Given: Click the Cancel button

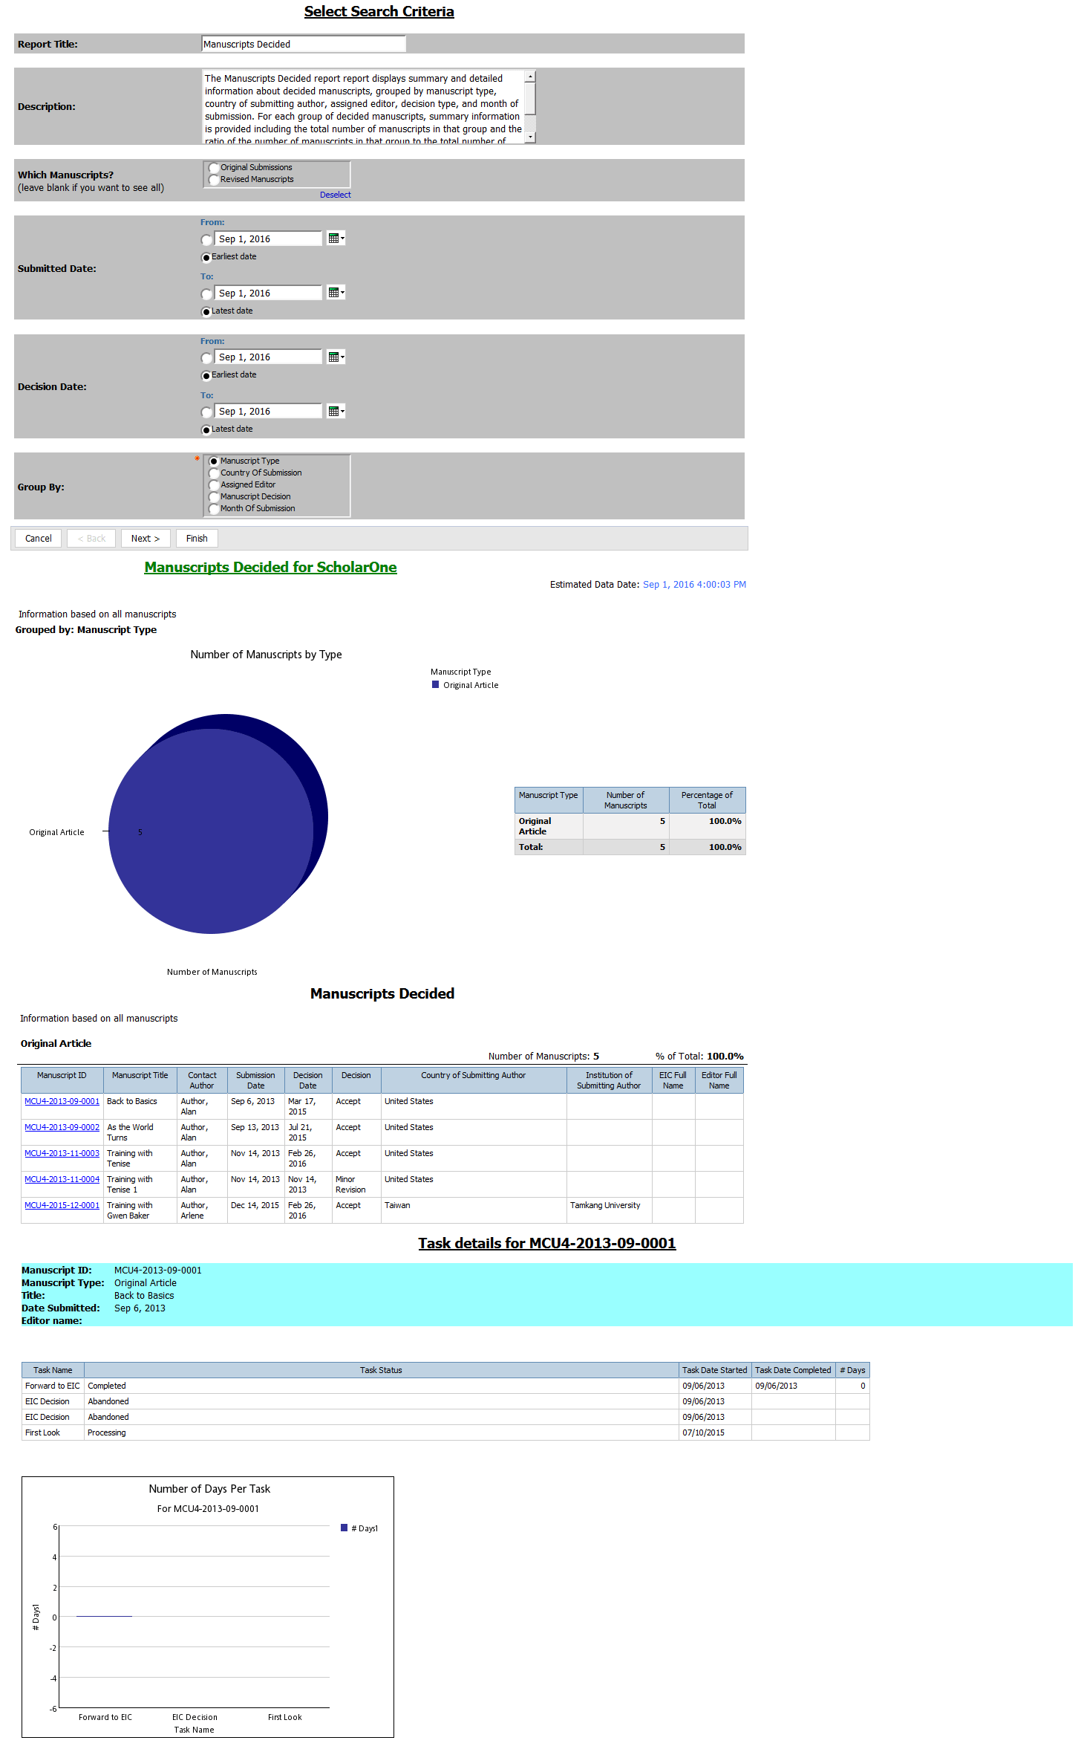Looking at the screenshot, I should (39, 539).
